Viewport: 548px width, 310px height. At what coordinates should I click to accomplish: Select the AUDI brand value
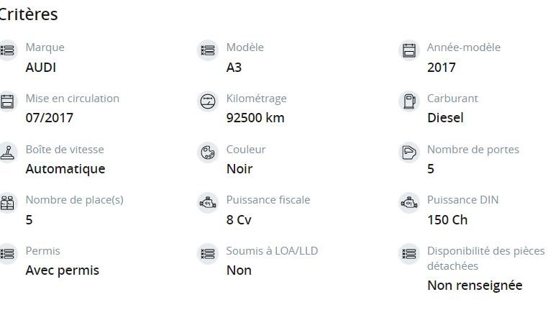tap(40, 68)
